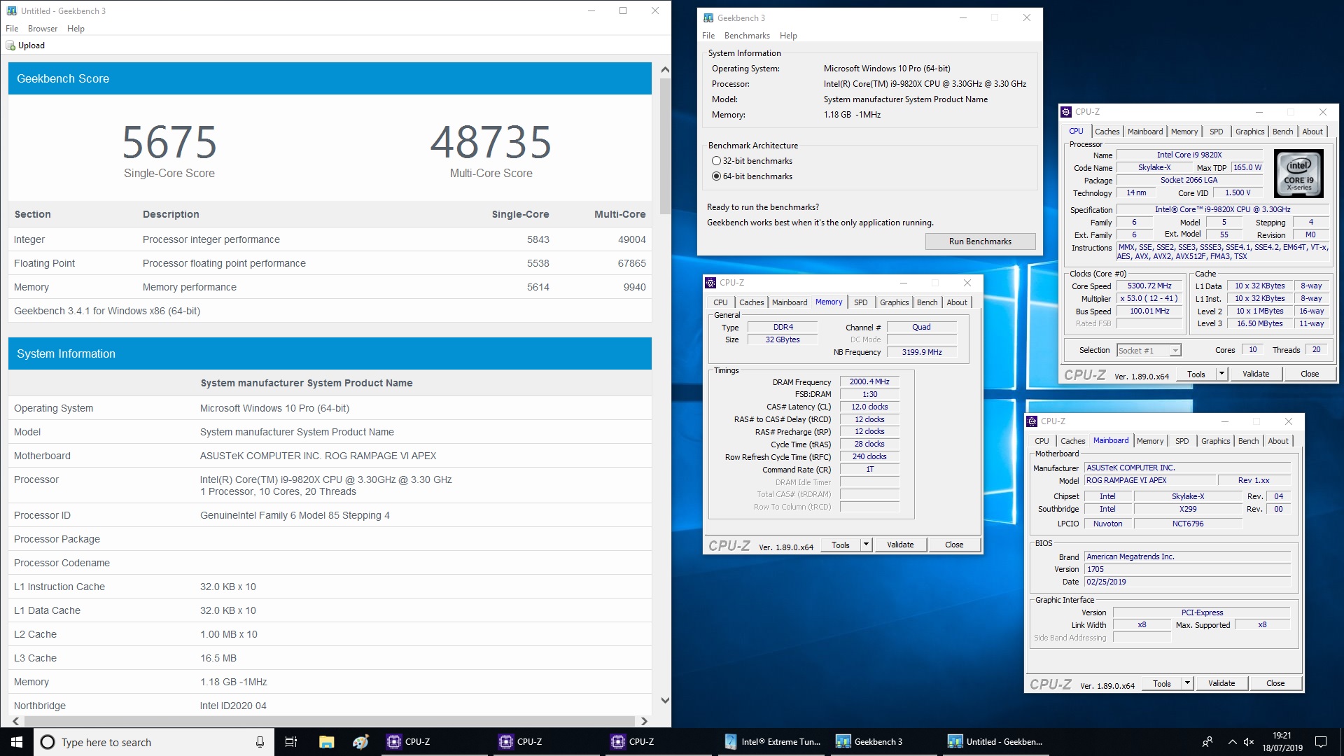Switch to Geekbench 3 taskbar item
The image size is (1344, 756).
[885, 742]
